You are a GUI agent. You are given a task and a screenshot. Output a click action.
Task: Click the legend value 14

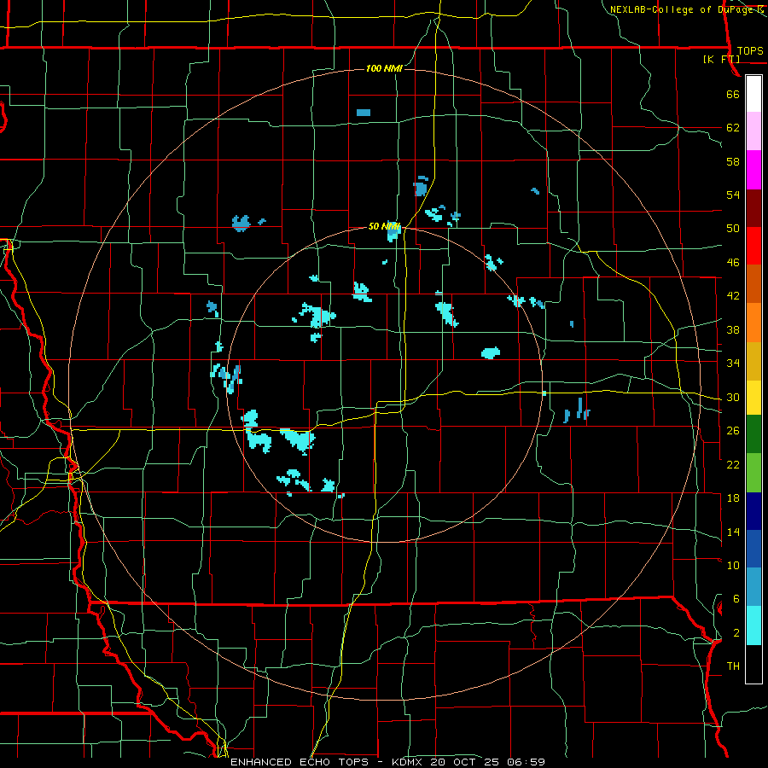733,532
